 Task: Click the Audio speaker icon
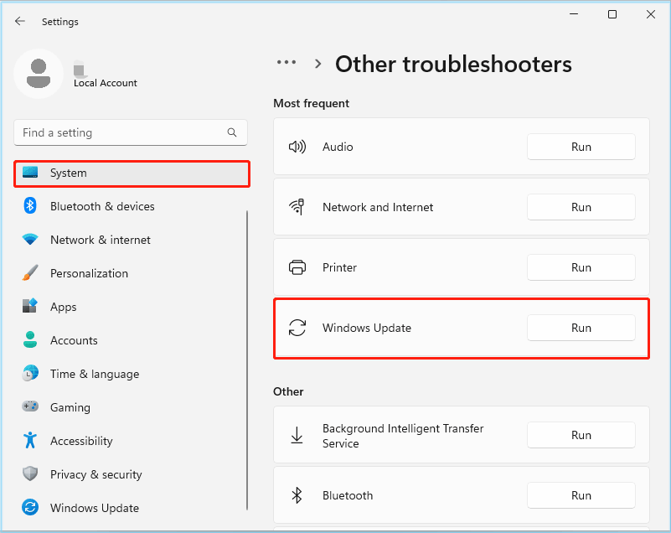(297, 146)
